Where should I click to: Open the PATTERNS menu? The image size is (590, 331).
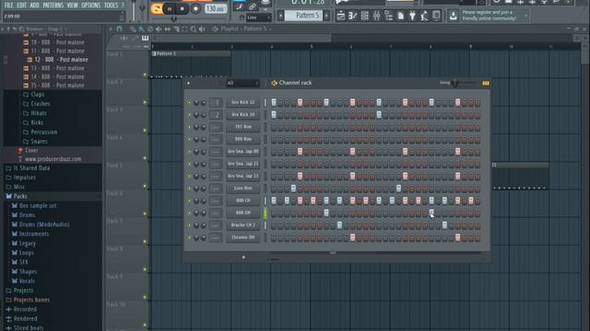[x=53, y=5]
